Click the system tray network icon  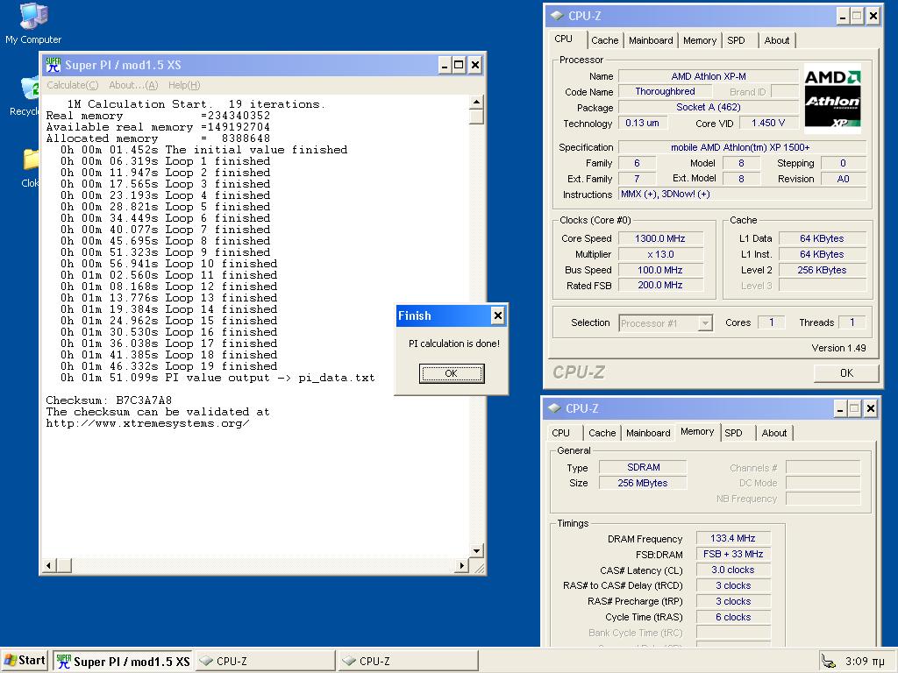[x=828, y=661]
